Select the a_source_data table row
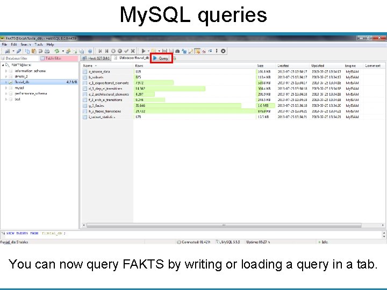The width and height of the screenshot is (387, 290). point(233,71)
